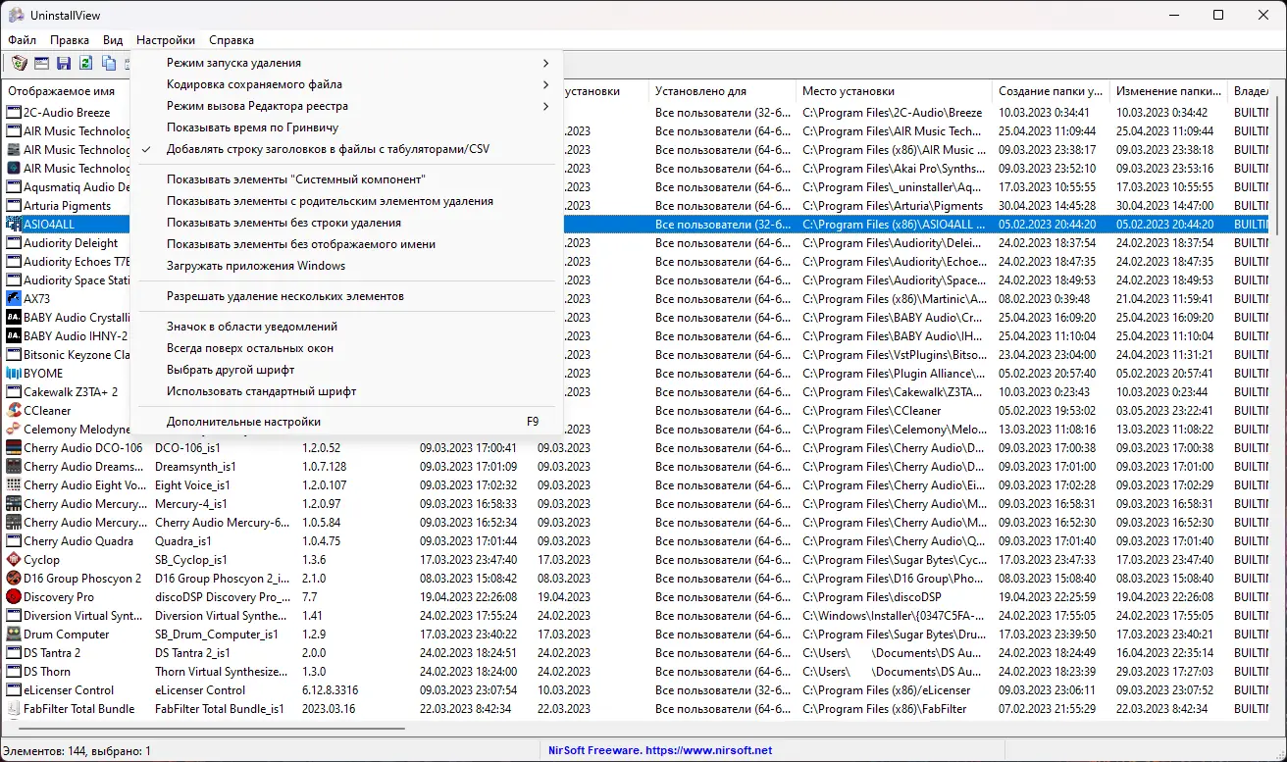Click the BYOME program icon
The width and height of the screenshot is (1287, 762).
coord(14,374)
